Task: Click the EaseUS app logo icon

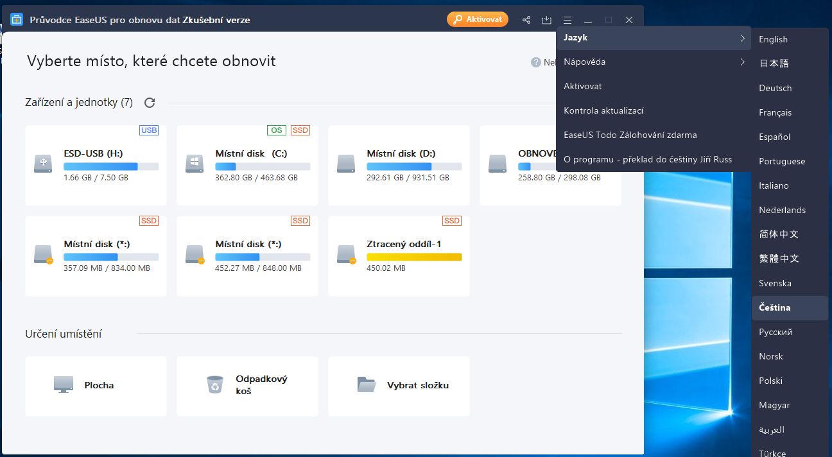Action: tap(17, 19)
